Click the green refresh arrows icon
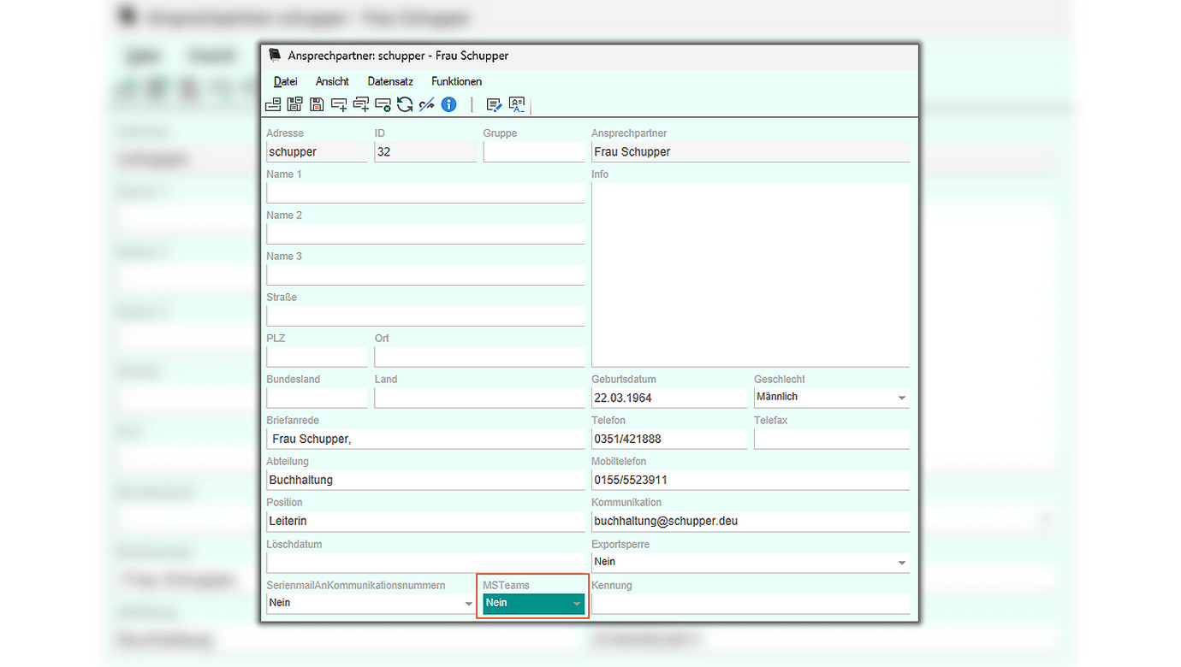This screenshot has width=1181, height=667. (x=405, y=104)
